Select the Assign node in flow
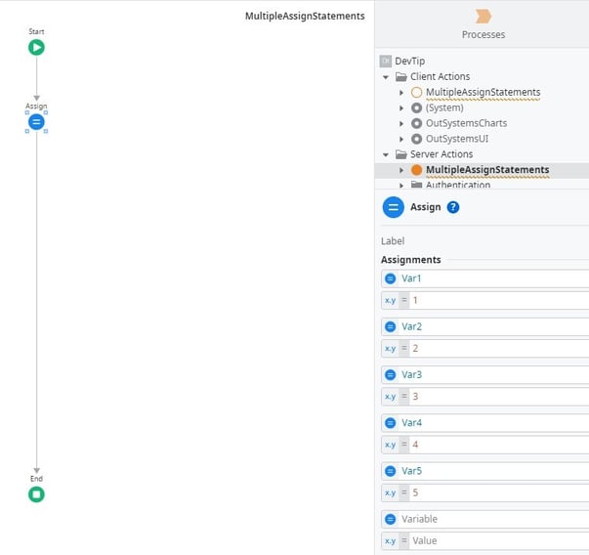Viewport: 589px width, 555px height. point(36,122)
